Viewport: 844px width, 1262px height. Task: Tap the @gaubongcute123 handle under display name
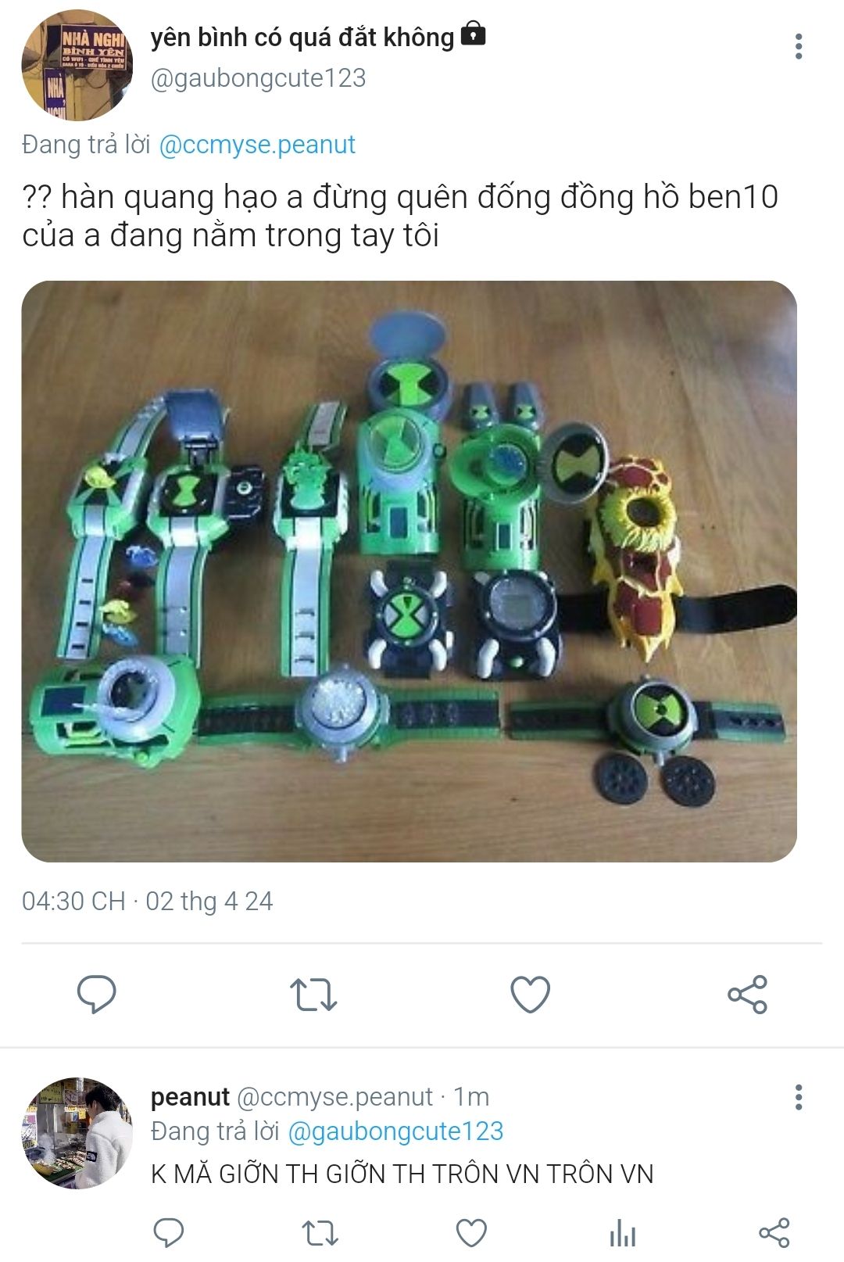258,78
